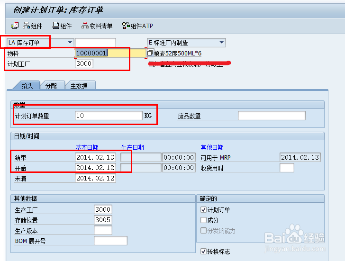Click the 分发的能力 checkbox
Image resolution: width=345 pixels, height=261 pixels.
(203, 230)
